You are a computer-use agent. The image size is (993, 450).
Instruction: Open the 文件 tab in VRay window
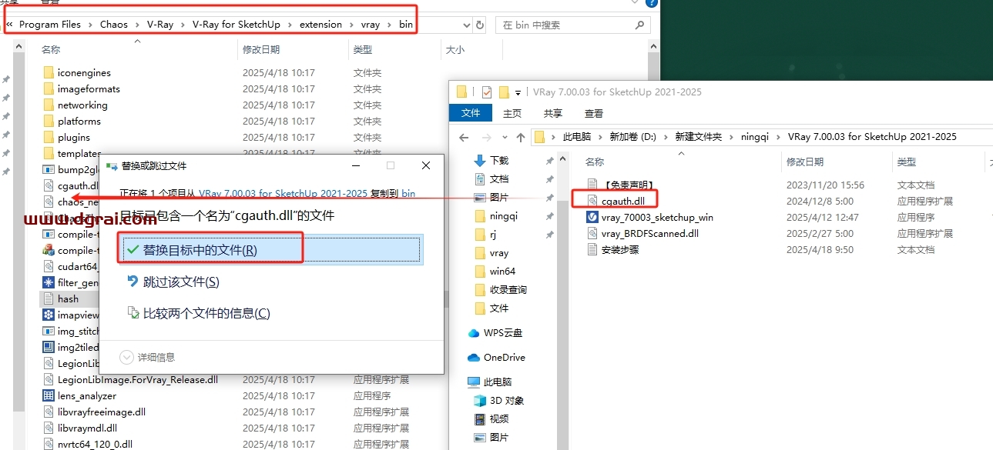coord(471,113)
